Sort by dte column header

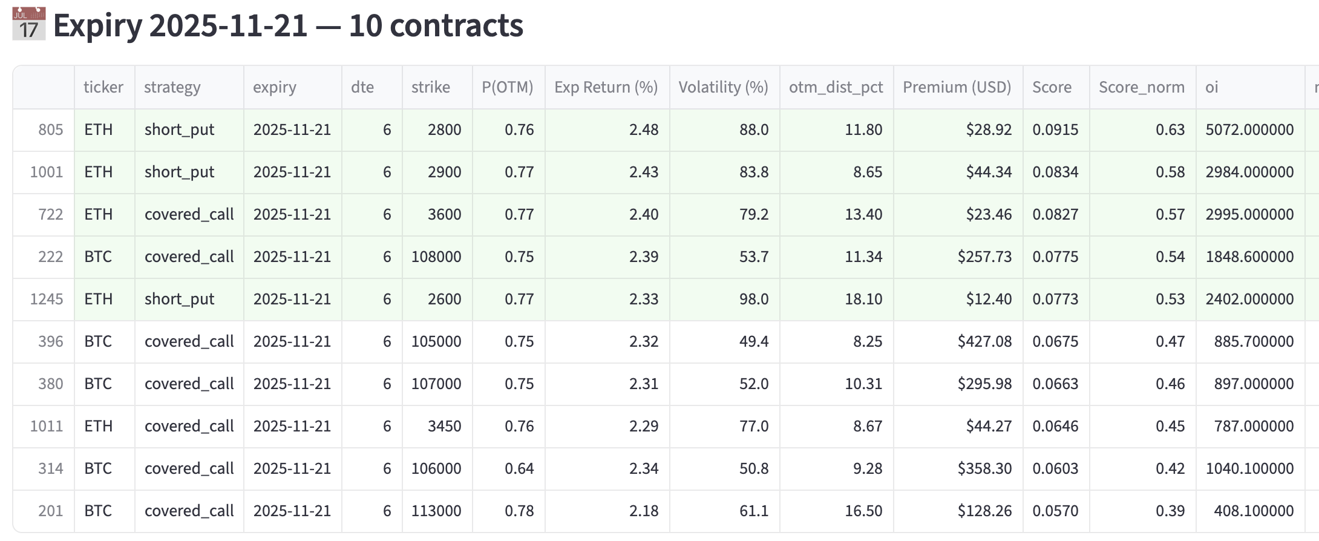[362, 87]
